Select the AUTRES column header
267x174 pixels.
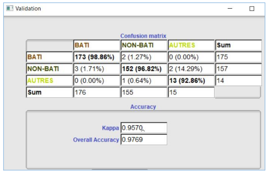(x=191, y=45)
